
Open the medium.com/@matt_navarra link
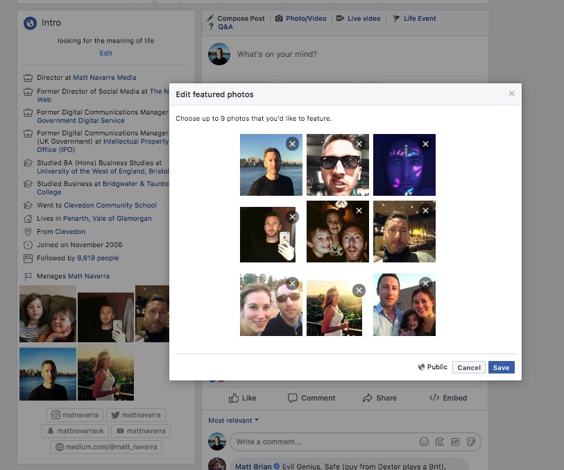106,447
